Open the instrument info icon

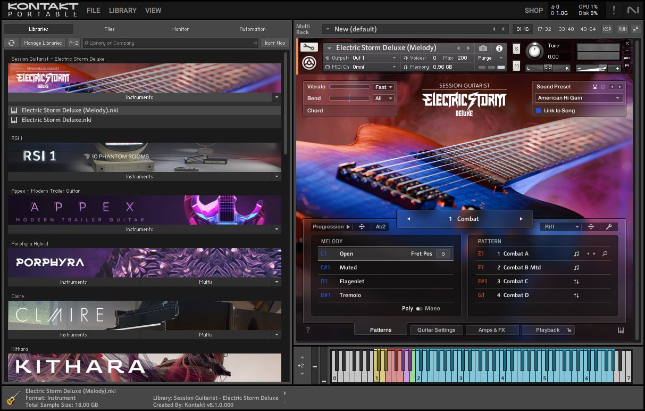(x=499, y=48)
